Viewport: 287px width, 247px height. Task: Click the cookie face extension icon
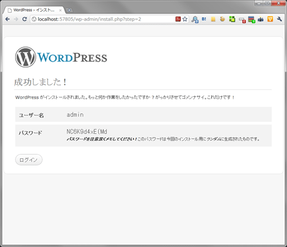point(223,19)
